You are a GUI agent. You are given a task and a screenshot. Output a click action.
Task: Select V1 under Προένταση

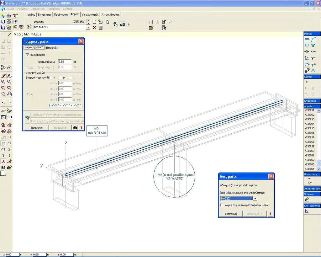point(310,179)
